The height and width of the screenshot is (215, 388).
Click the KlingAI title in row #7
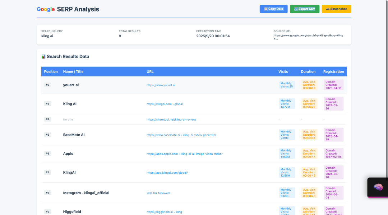(69, 173)
